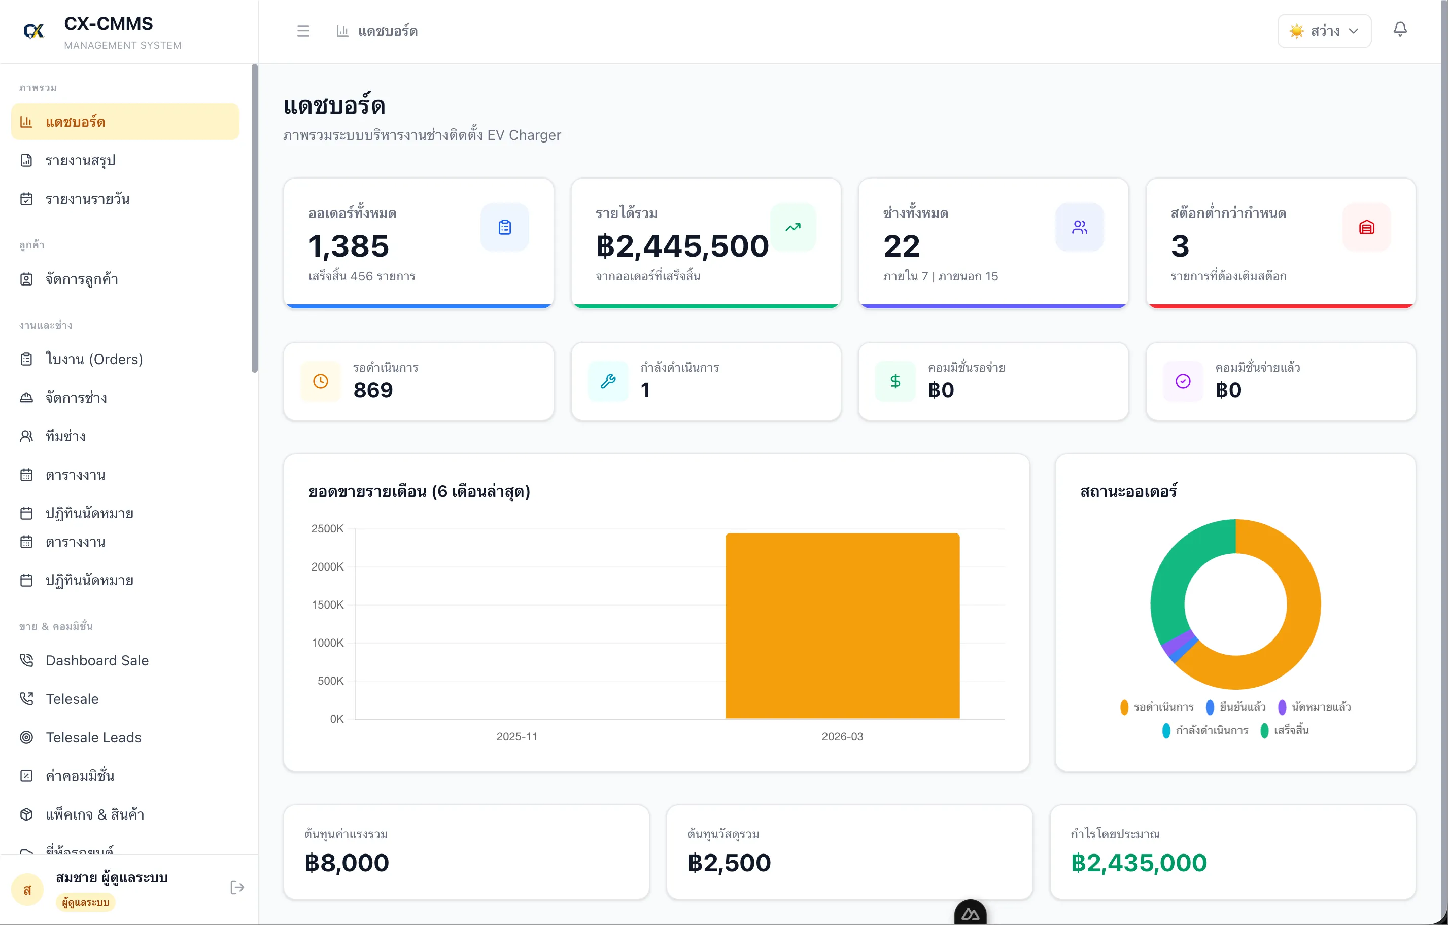Click the people icon on the technicians card

click(1079, 227)
